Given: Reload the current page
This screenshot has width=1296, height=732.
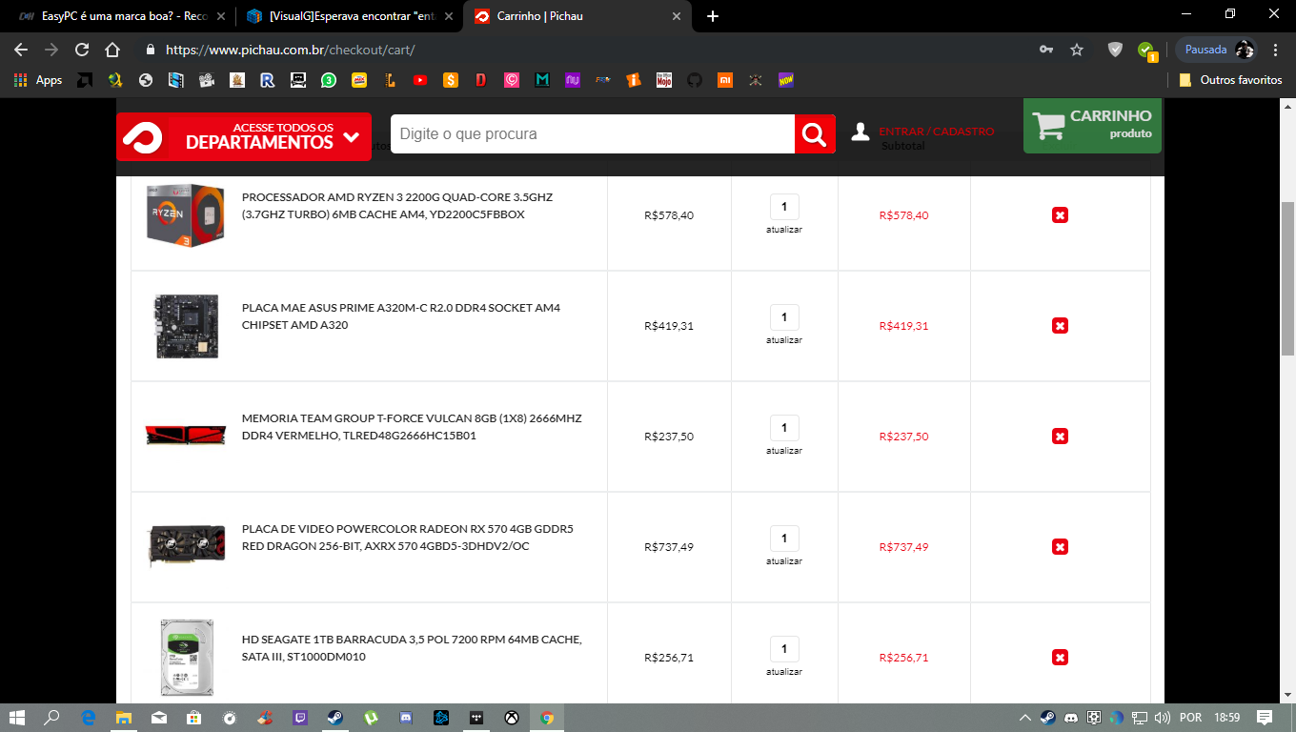Looking at the screenshot, I should coord(82,50).
